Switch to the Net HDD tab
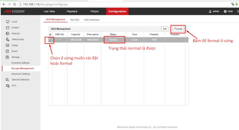 click(x=75, y=20)
